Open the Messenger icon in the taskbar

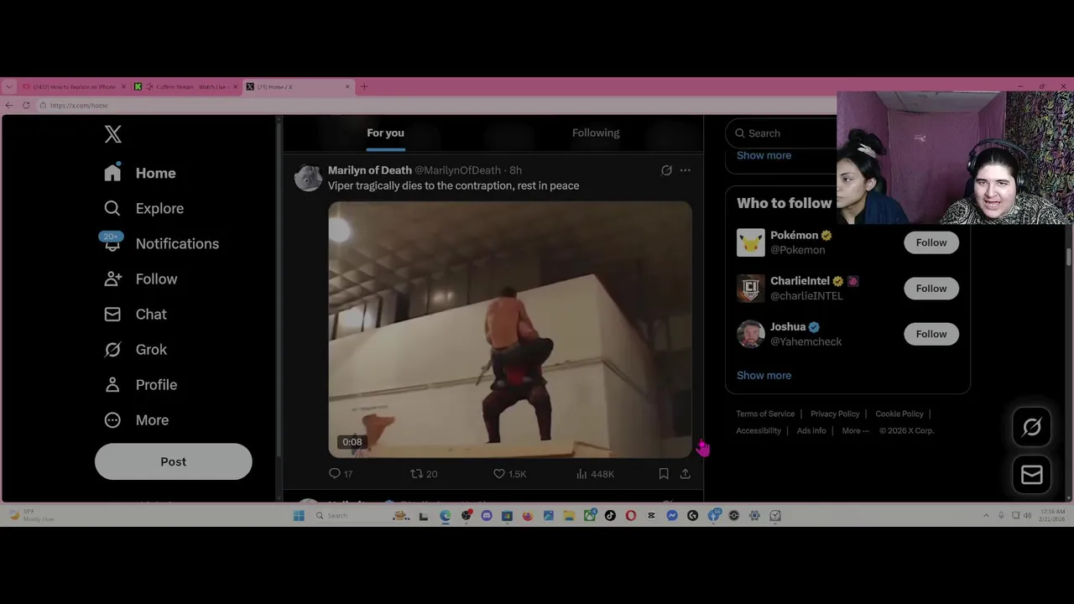672,516
